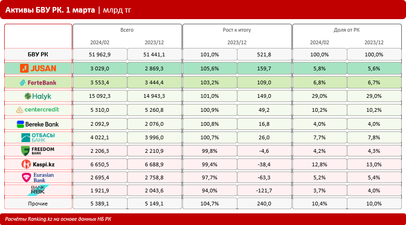Select the Freedom Bank logo

coord(38,151)
